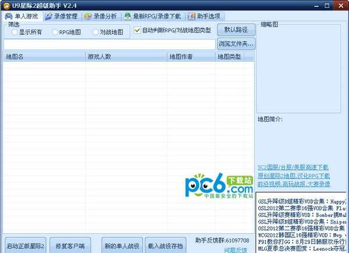The image size is (349, 253).
Task: Click the 助手选项 settings icon
Action: point(191,16)
